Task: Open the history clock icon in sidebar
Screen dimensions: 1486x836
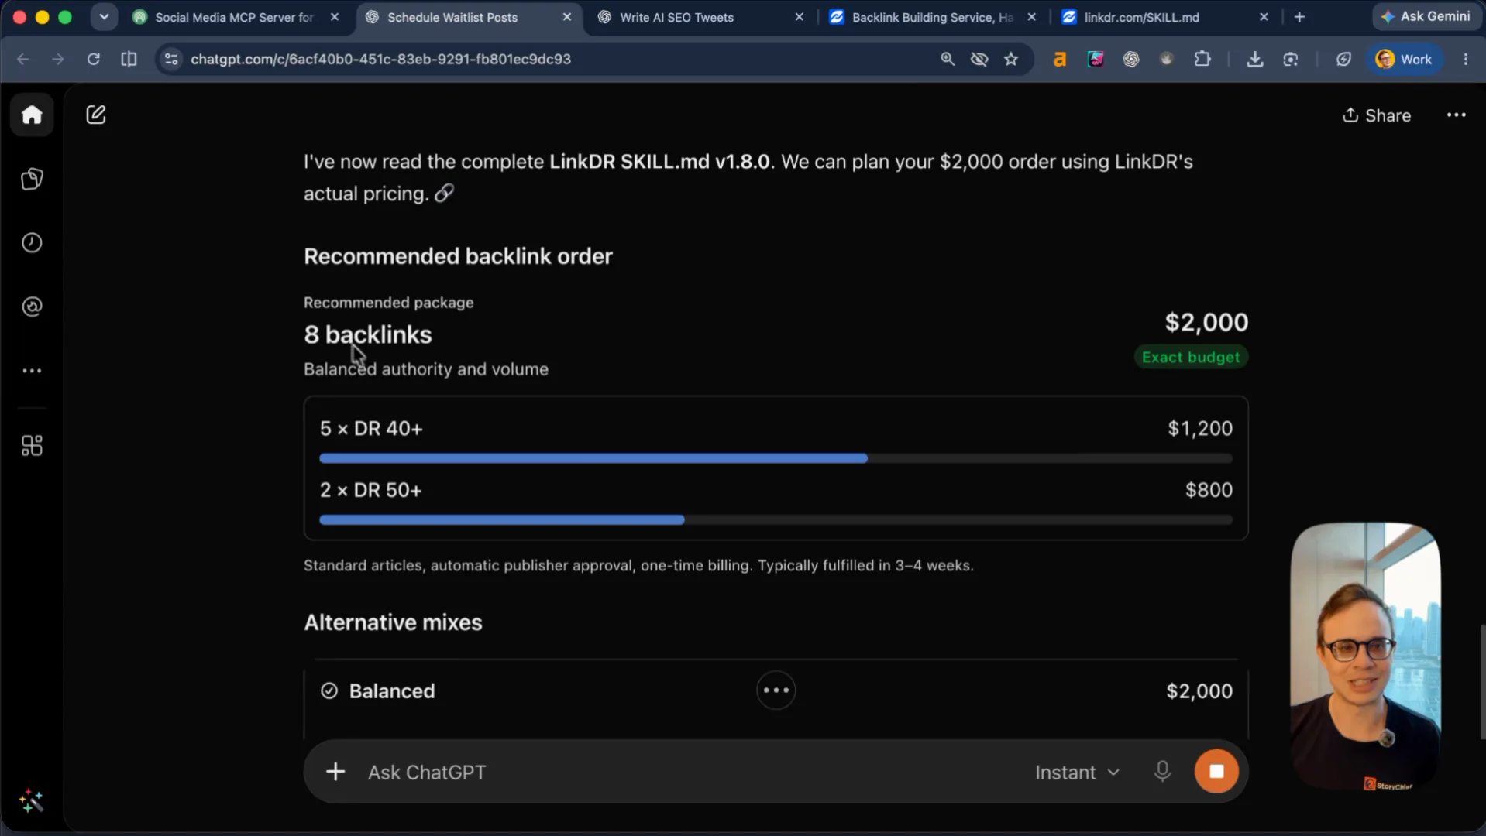Action: click(x=32, y=242)
